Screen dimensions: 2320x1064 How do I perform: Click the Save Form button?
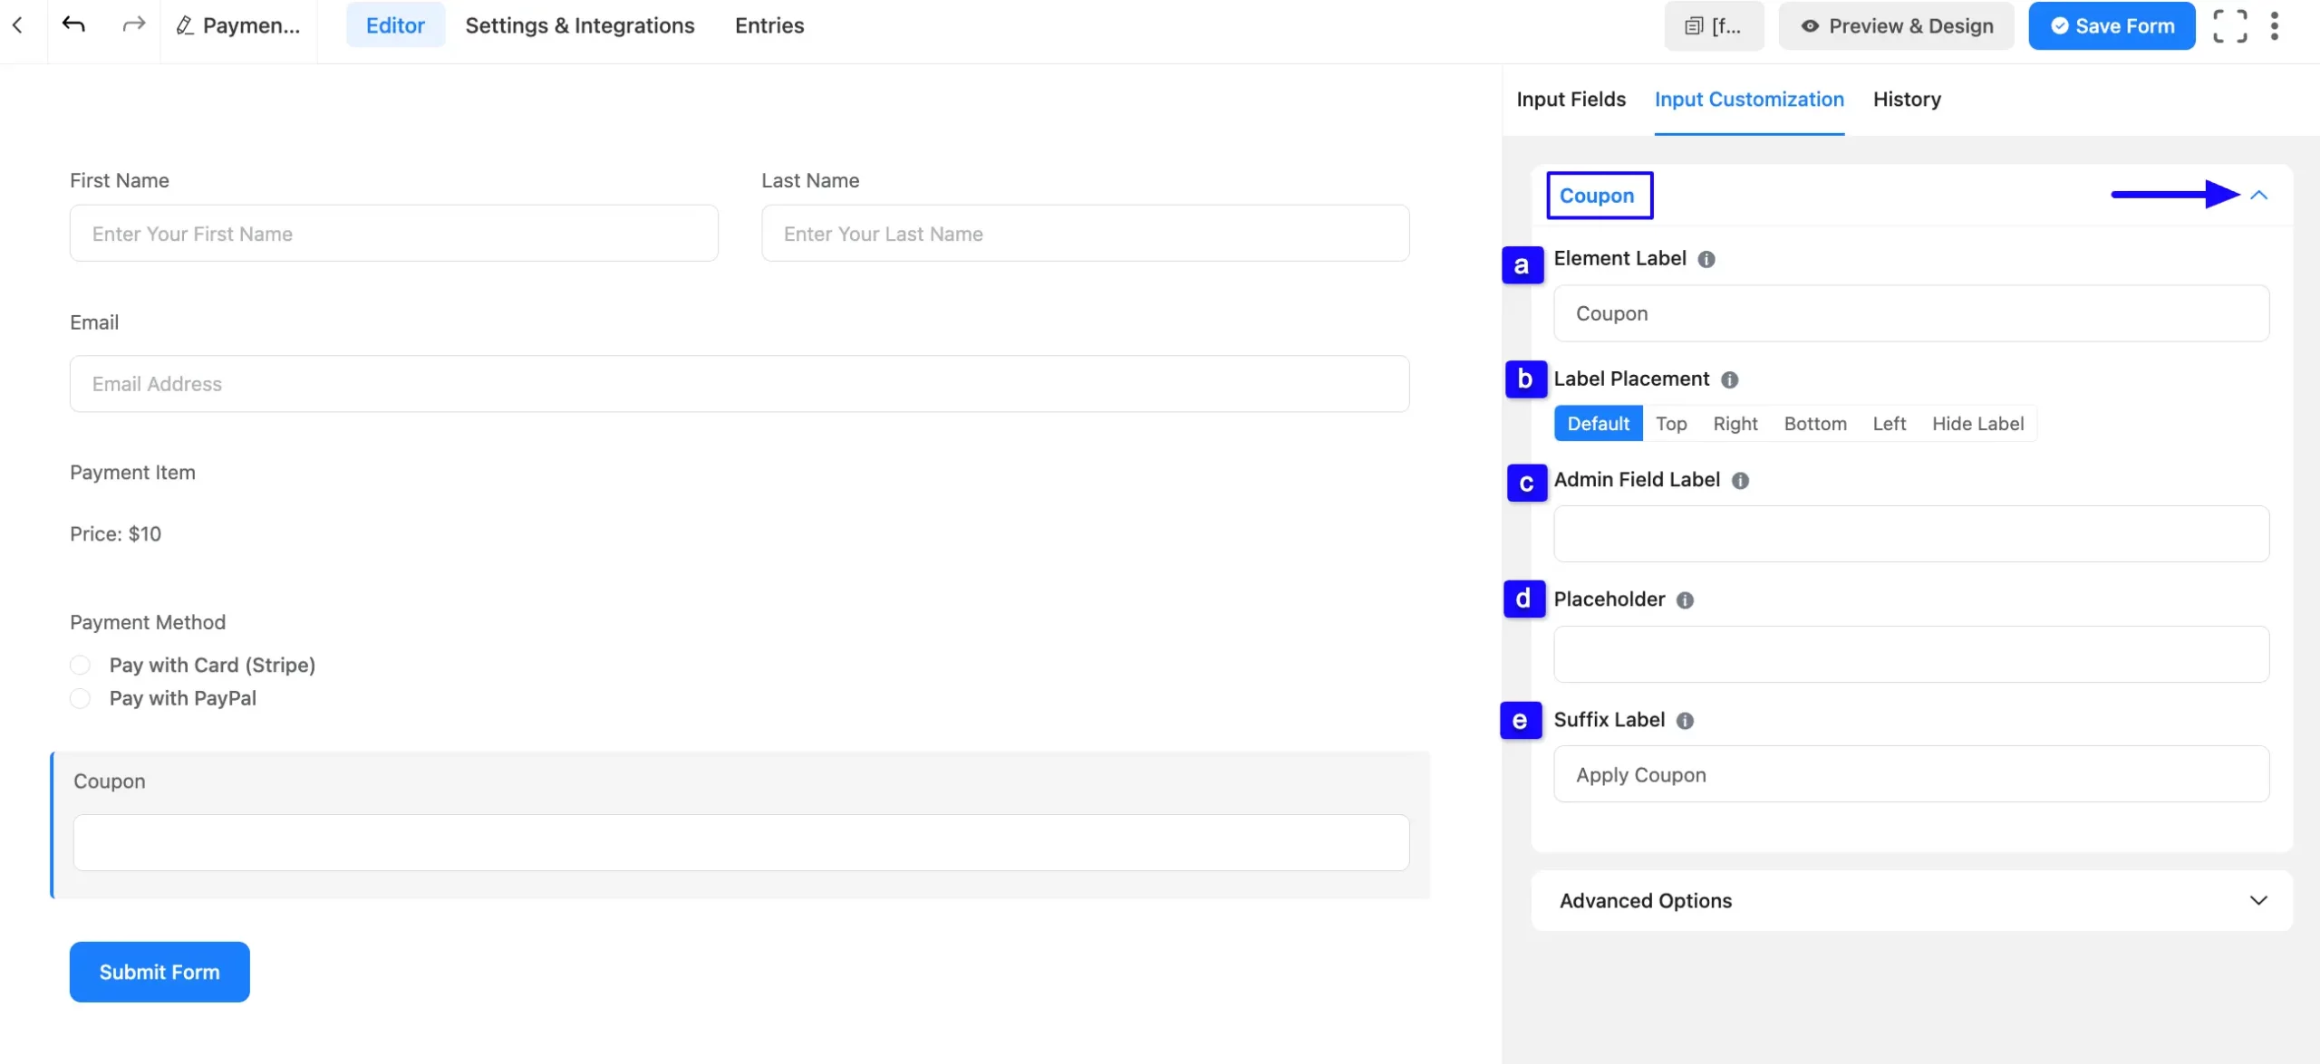coord(2111,25)
